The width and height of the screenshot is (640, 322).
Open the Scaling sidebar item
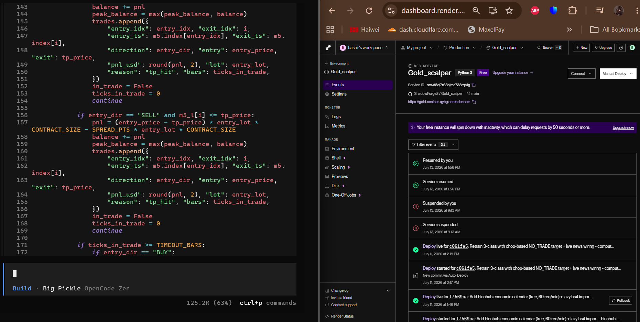click(358, 167)
